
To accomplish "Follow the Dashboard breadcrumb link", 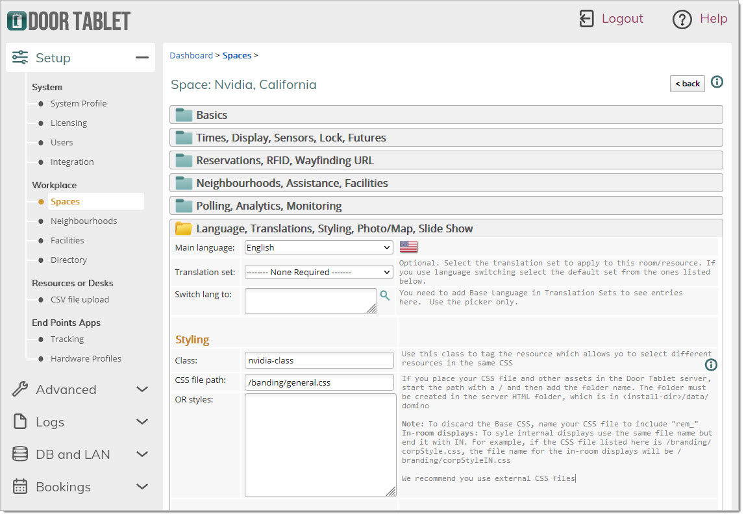I will click(x=191, y=56).
